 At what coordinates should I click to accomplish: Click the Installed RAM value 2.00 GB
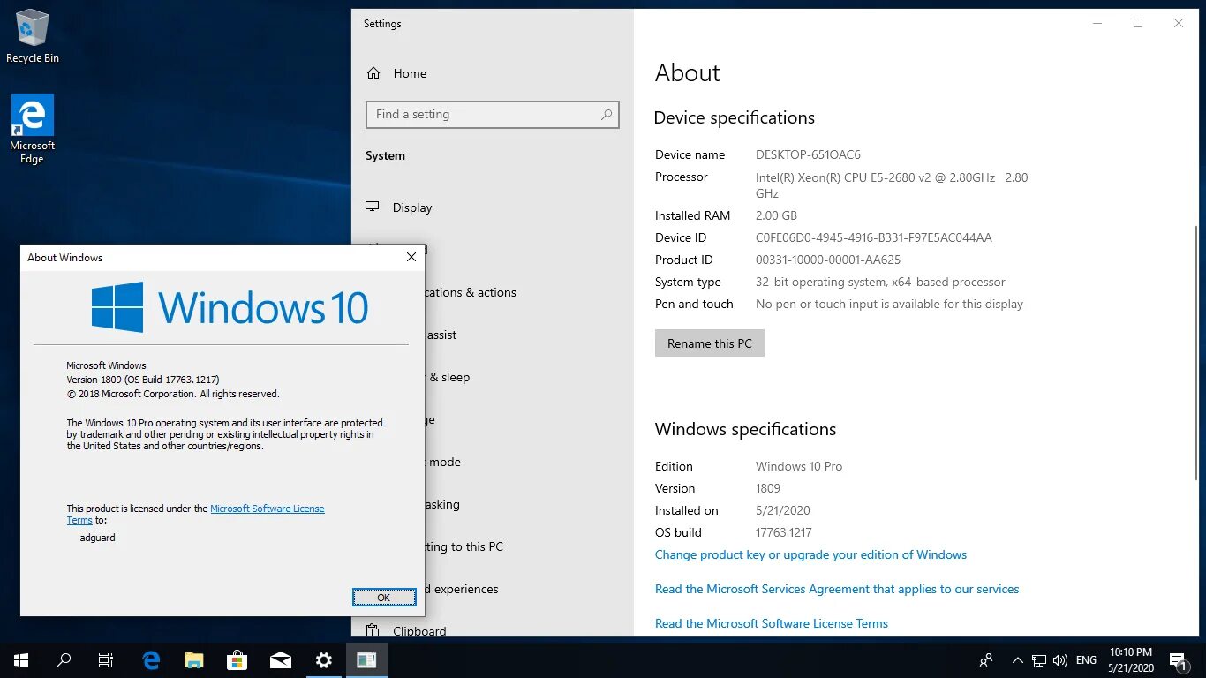coord(776,215)
